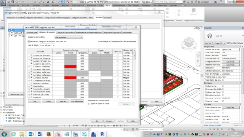The width and height of the screenshot is (244, 137).
Task: Click the 'Inverser' button
Action: pos(63,102)
